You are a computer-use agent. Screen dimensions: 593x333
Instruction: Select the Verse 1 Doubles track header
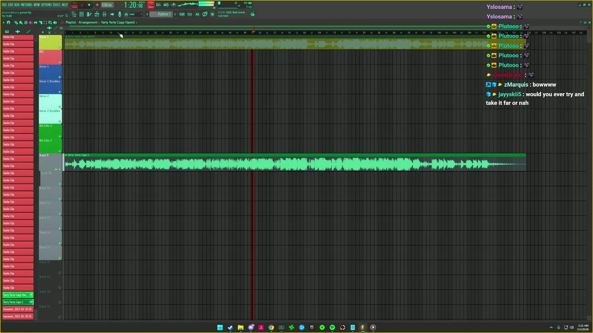(x=50, y=86)
